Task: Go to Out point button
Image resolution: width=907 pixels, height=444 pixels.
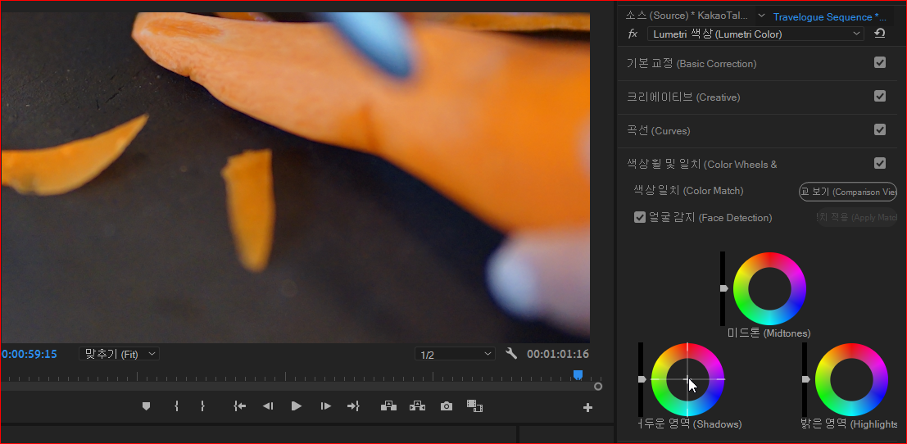Action: [x=353, y=406]
